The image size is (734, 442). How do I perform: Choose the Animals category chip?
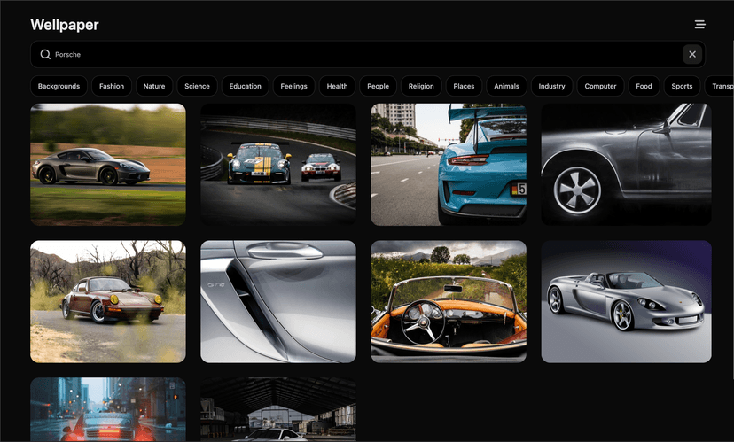click(506, 86)
